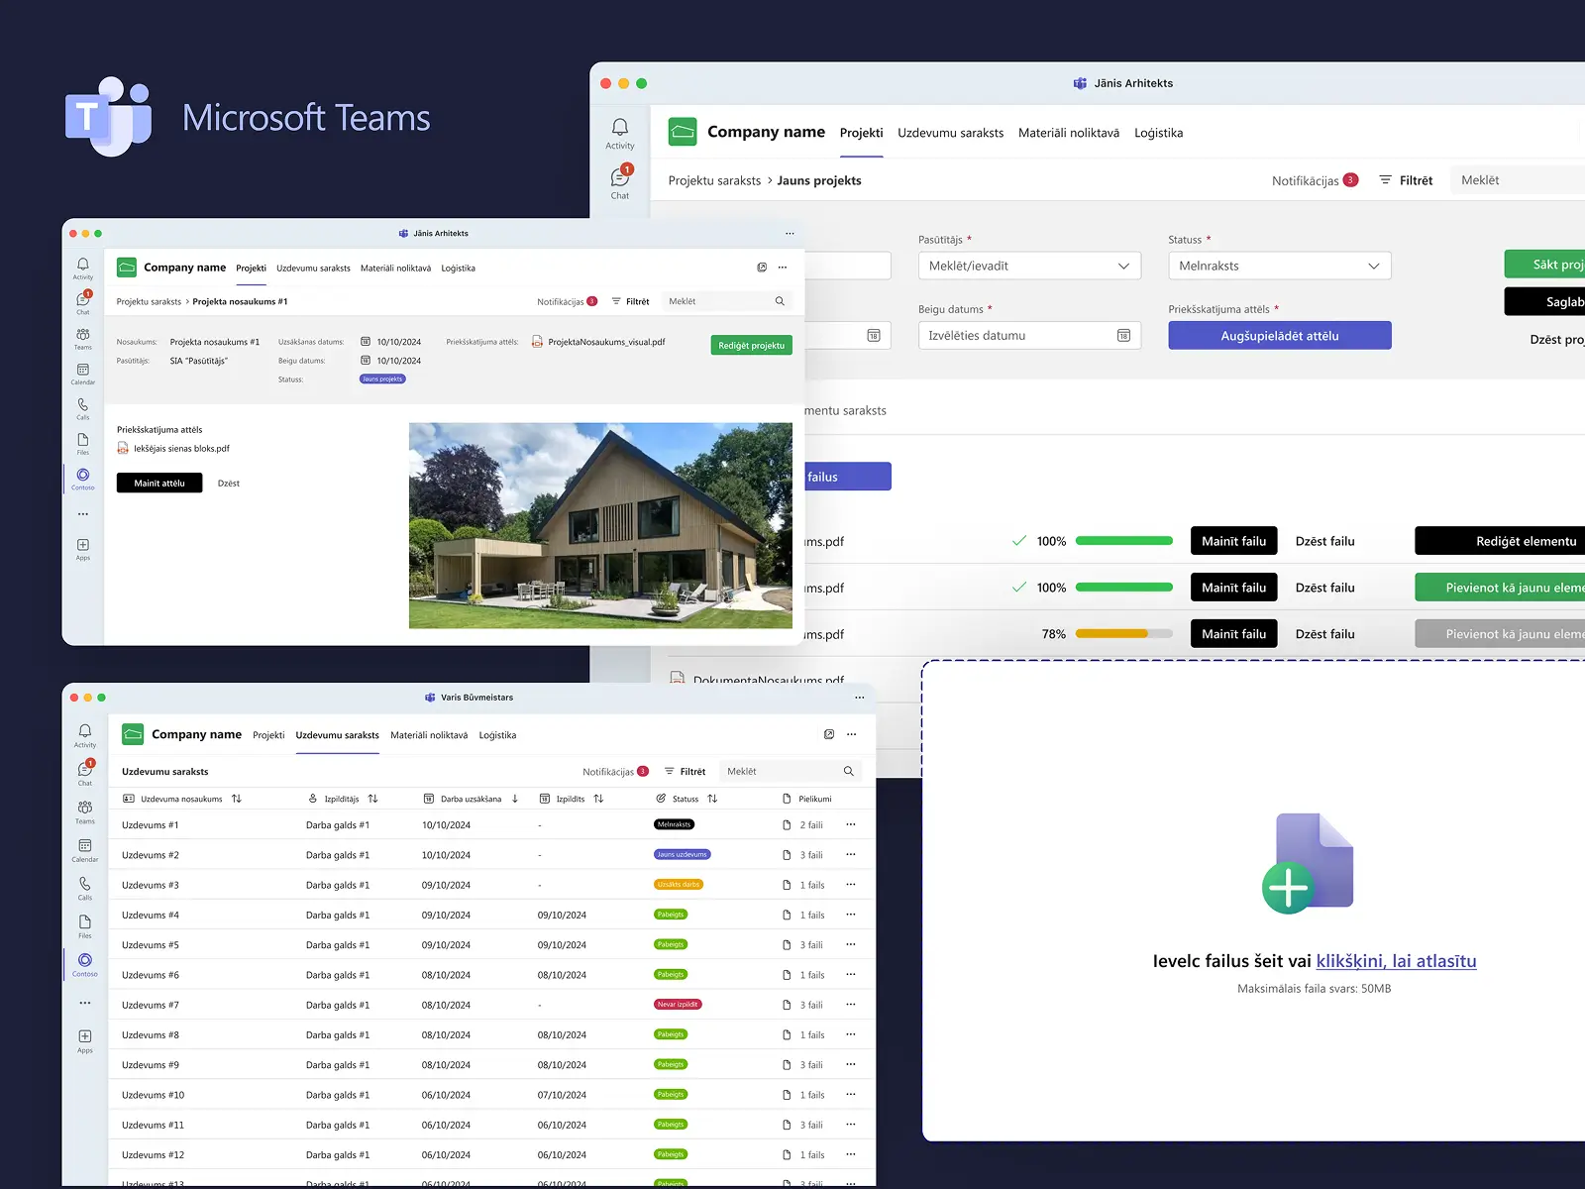Open more menu in Varis Būvmeistars window tab bar
1585x1189 pixels.
coord(852,734)
